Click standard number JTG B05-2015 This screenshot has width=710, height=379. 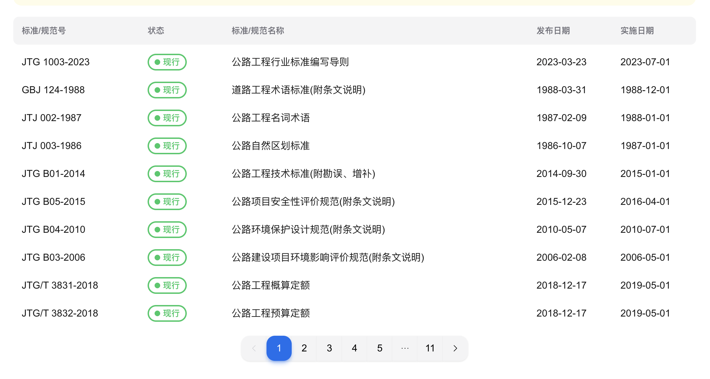[54, 202]
